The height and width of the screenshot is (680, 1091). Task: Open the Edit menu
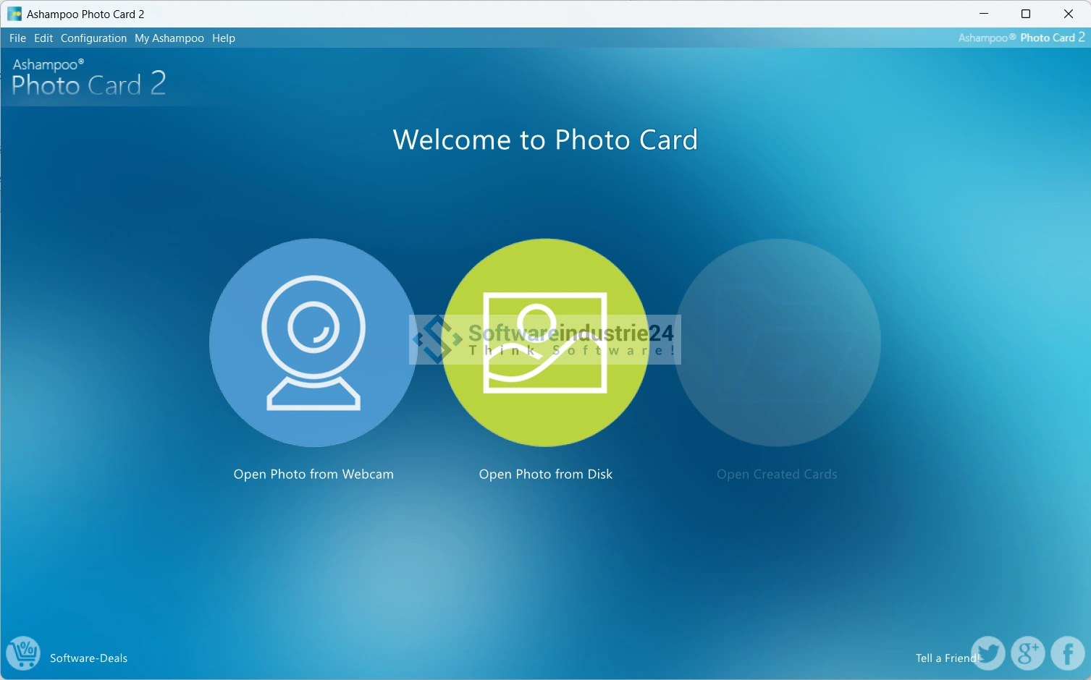pyautogui.click(x=43, y=38)
